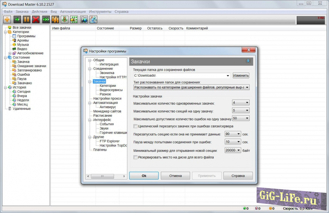Open the maximum simultaneous downloads dropdown
This screenshot has height=213, width=329.
tap(241, 103)
